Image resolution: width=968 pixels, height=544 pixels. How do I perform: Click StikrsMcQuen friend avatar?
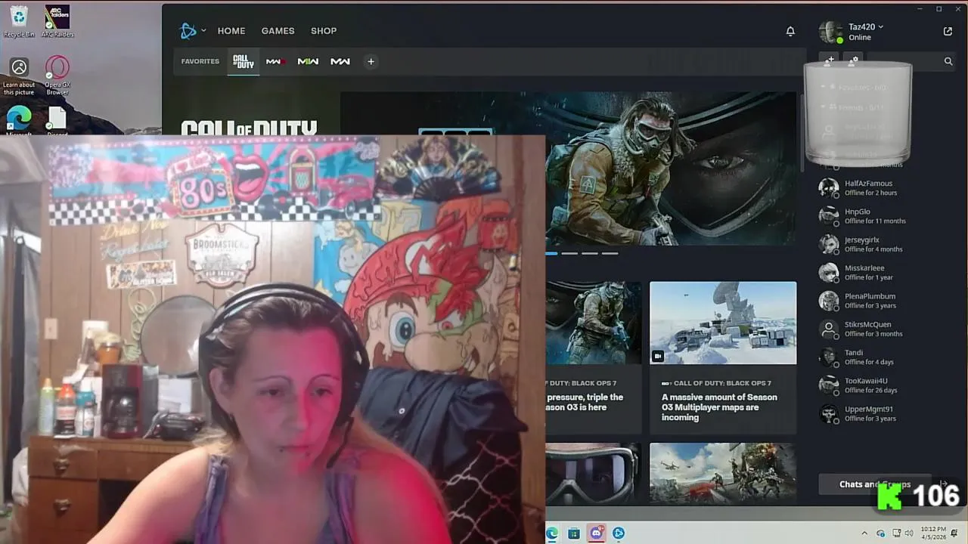tap(829, 329)
